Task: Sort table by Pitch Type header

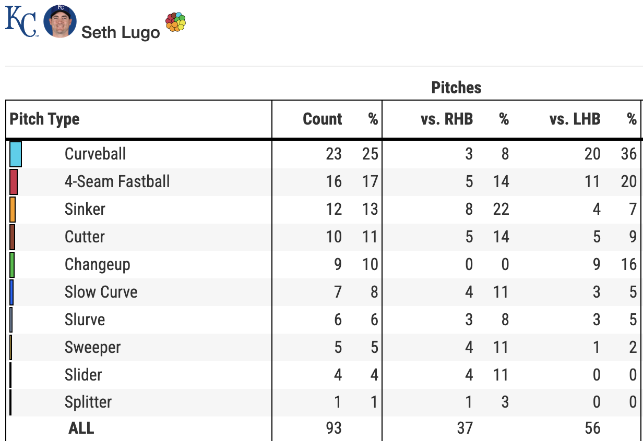Action: (x=45, y=119)
